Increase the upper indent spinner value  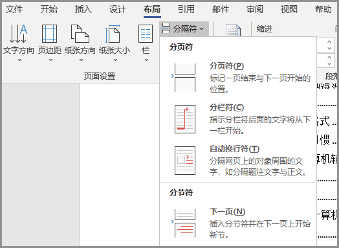click(x=329, y=42)
